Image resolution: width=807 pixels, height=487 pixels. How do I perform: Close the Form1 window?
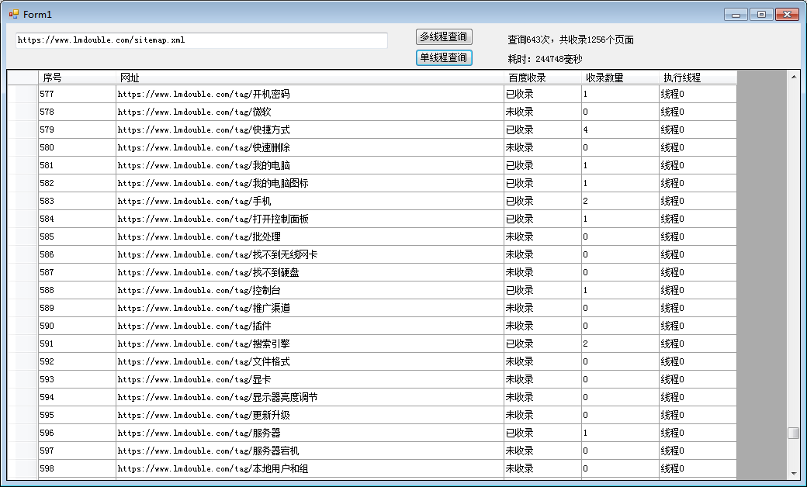[787, 15]
